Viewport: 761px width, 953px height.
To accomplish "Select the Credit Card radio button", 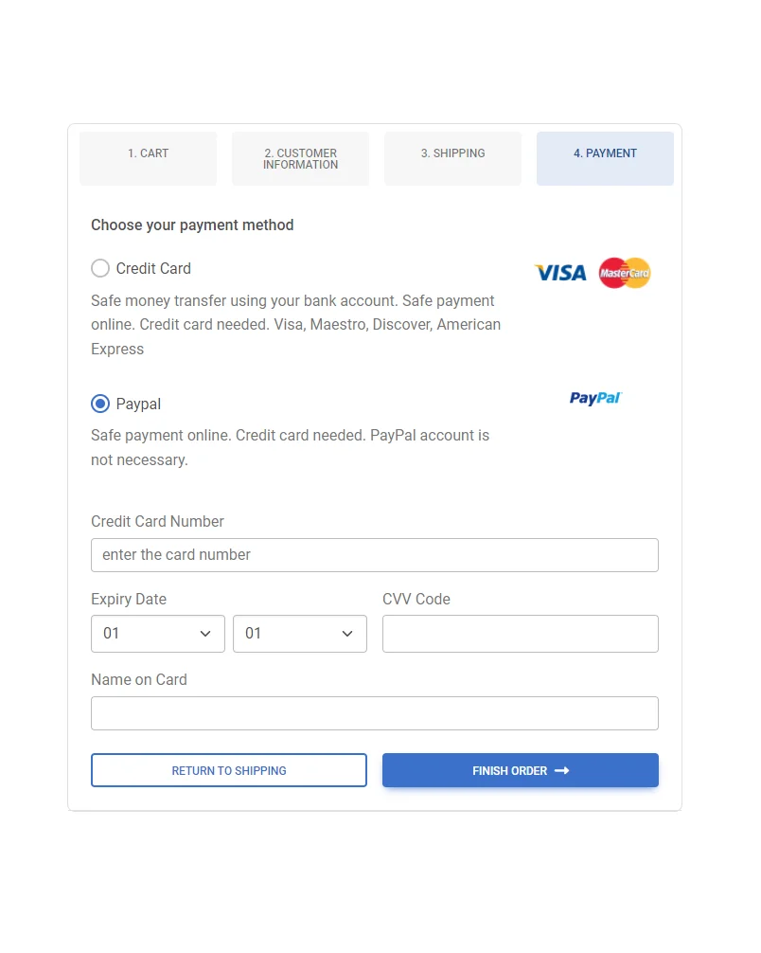I will pos(100,268).
